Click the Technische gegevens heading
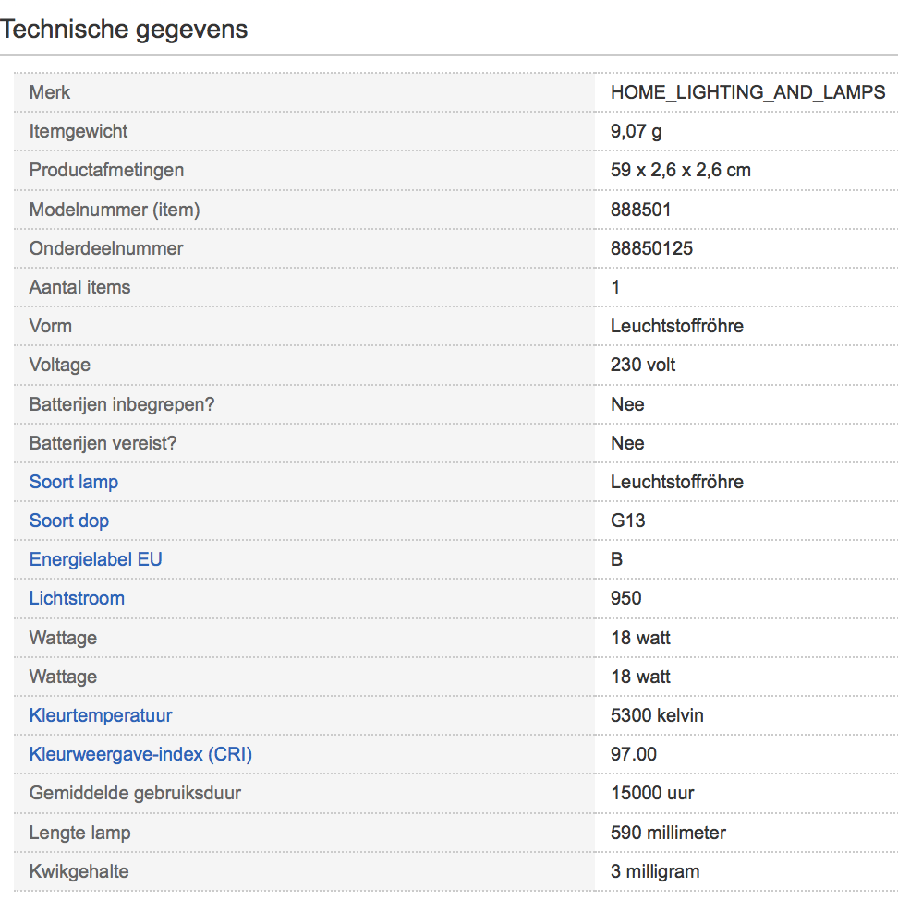Screen dimensions: 898x899 (124, 29)
